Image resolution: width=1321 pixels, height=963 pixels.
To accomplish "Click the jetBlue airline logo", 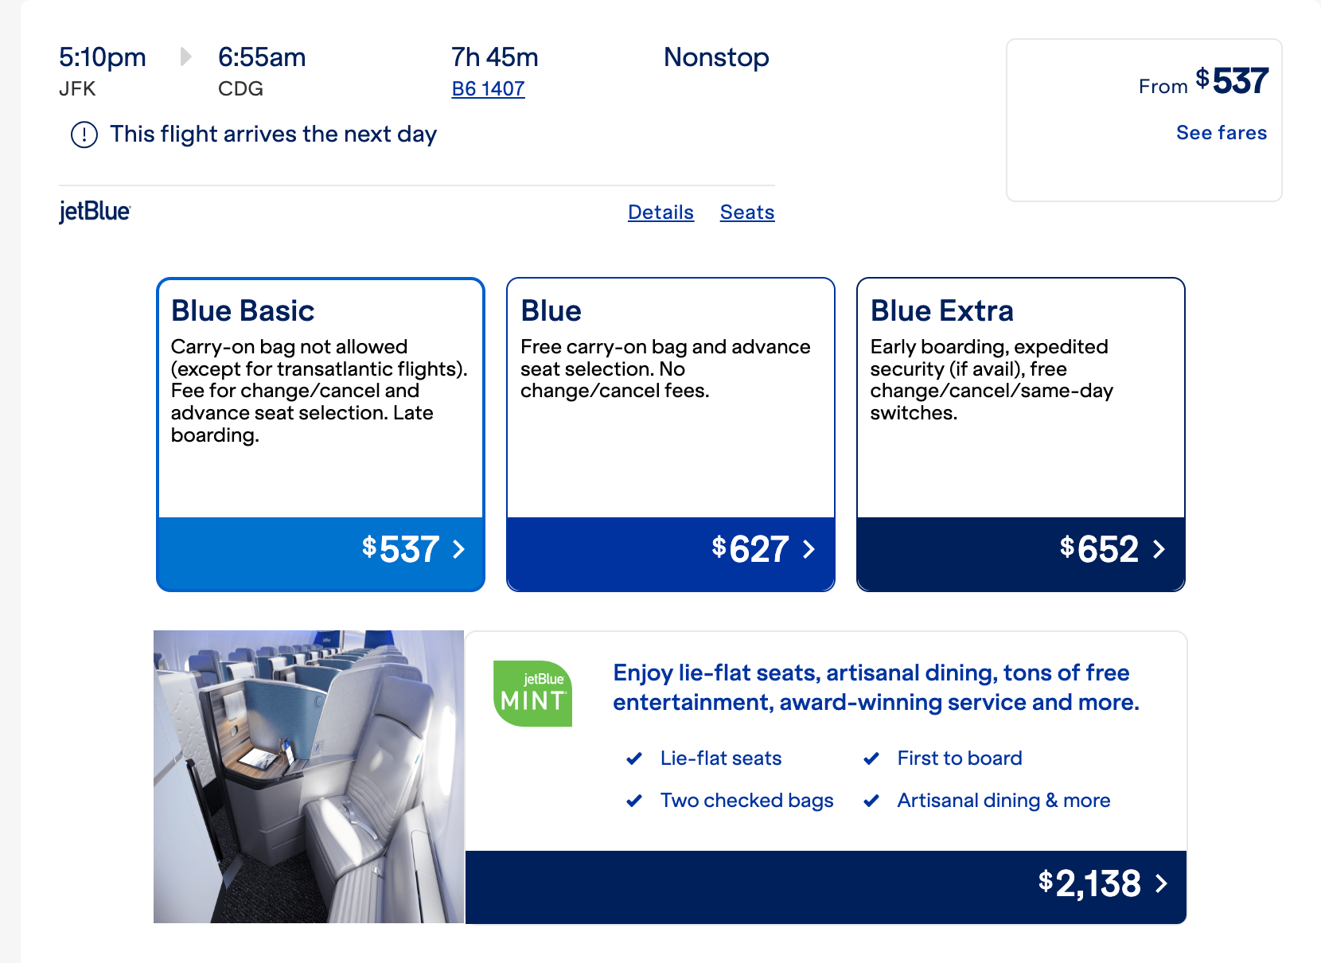I will [95, 212].
